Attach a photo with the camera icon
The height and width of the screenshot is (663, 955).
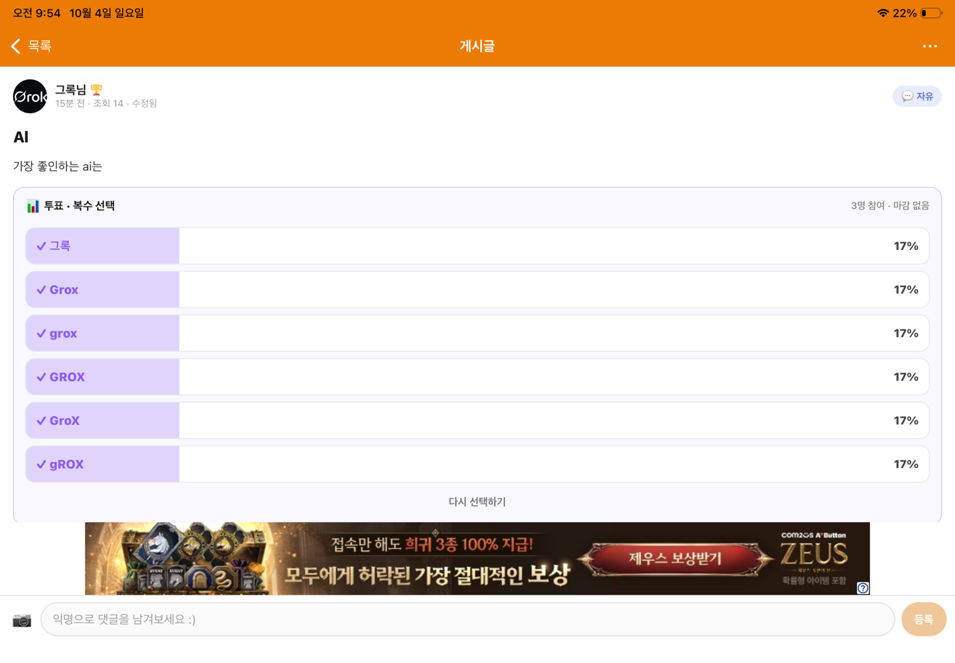click(22, 620)
